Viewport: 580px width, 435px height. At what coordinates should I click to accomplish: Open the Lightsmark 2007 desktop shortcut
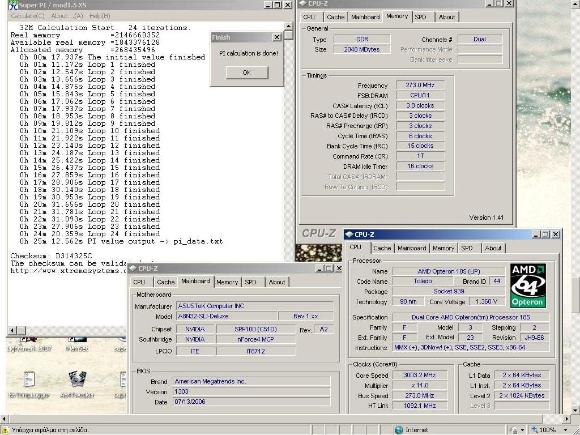coord(29,344)
